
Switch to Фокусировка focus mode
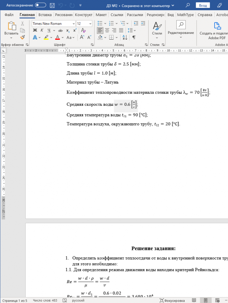tap(172, 301)
